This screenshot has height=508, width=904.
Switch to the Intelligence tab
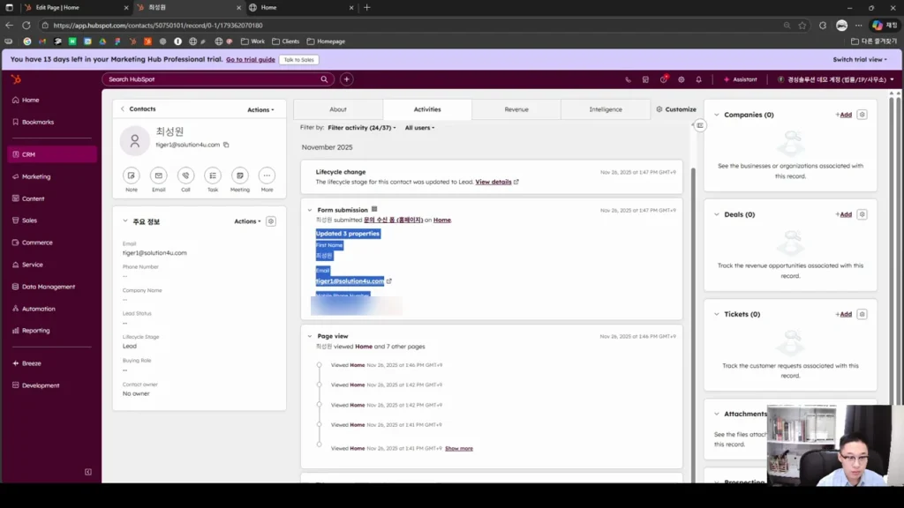606,109
